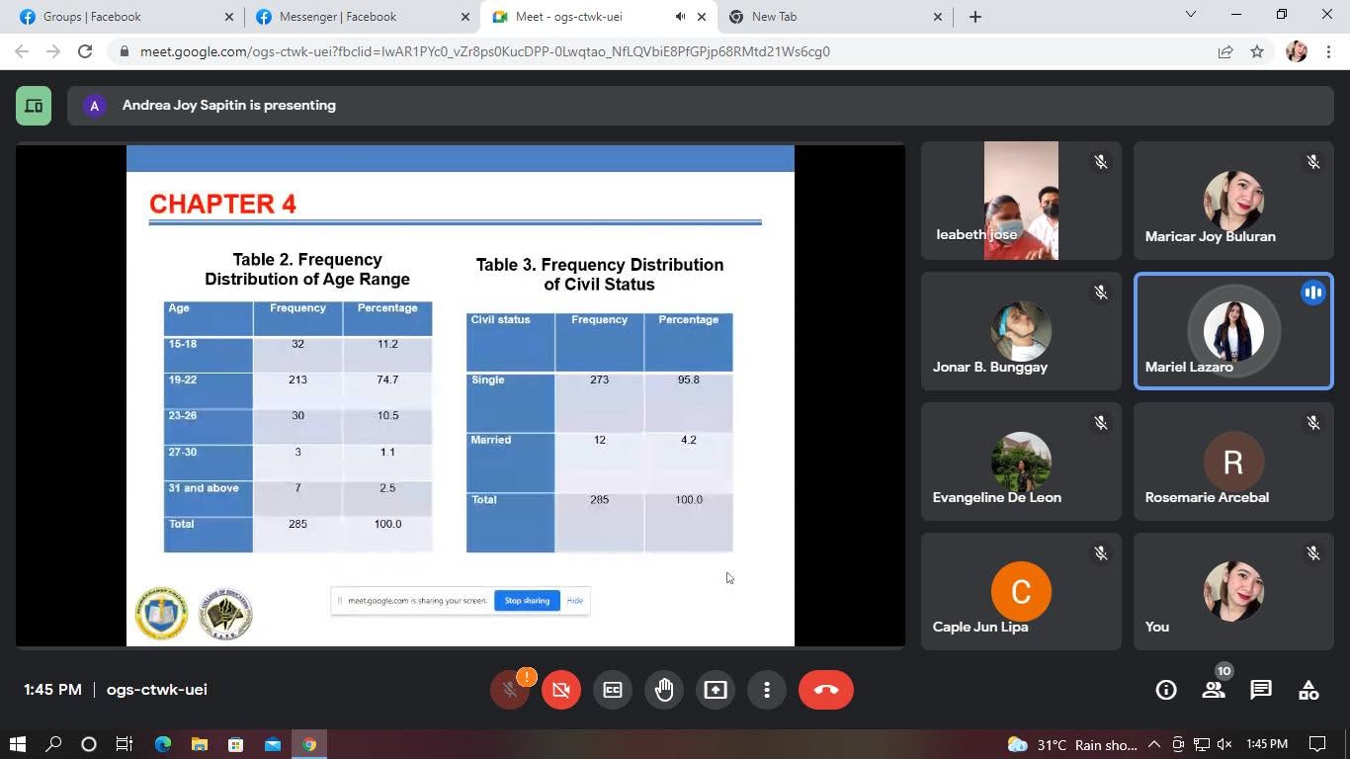Mute the Meet tab's audio speaker icon

681,17
